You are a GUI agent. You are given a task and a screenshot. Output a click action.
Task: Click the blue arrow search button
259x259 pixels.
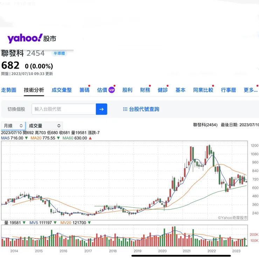click(101, 109)
